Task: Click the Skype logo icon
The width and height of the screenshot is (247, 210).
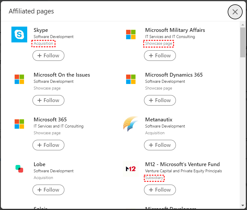Action: [19, 35]
